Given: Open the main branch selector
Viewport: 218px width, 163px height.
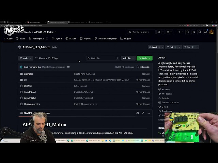Looking at the screenshot, I should 26,58.
